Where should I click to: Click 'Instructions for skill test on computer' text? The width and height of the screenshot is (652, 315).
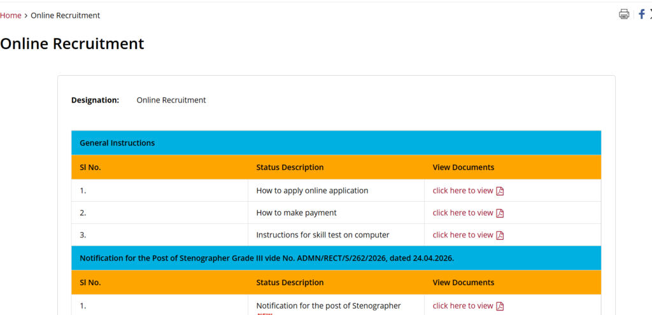click(322, 235)
